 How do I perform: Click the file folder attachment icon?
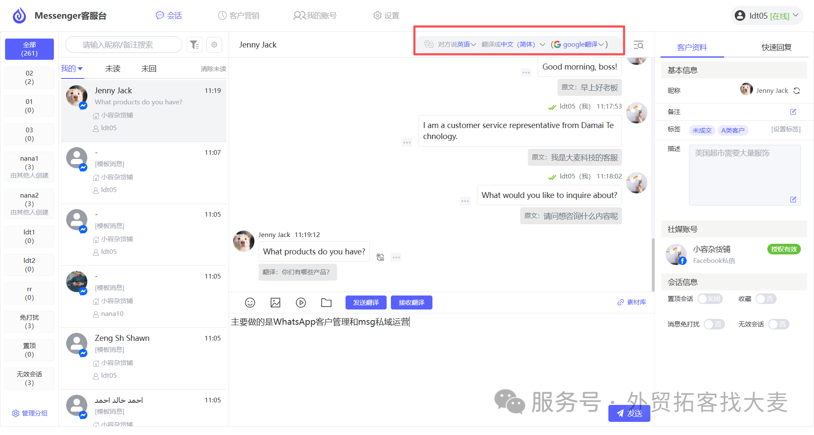326,302
